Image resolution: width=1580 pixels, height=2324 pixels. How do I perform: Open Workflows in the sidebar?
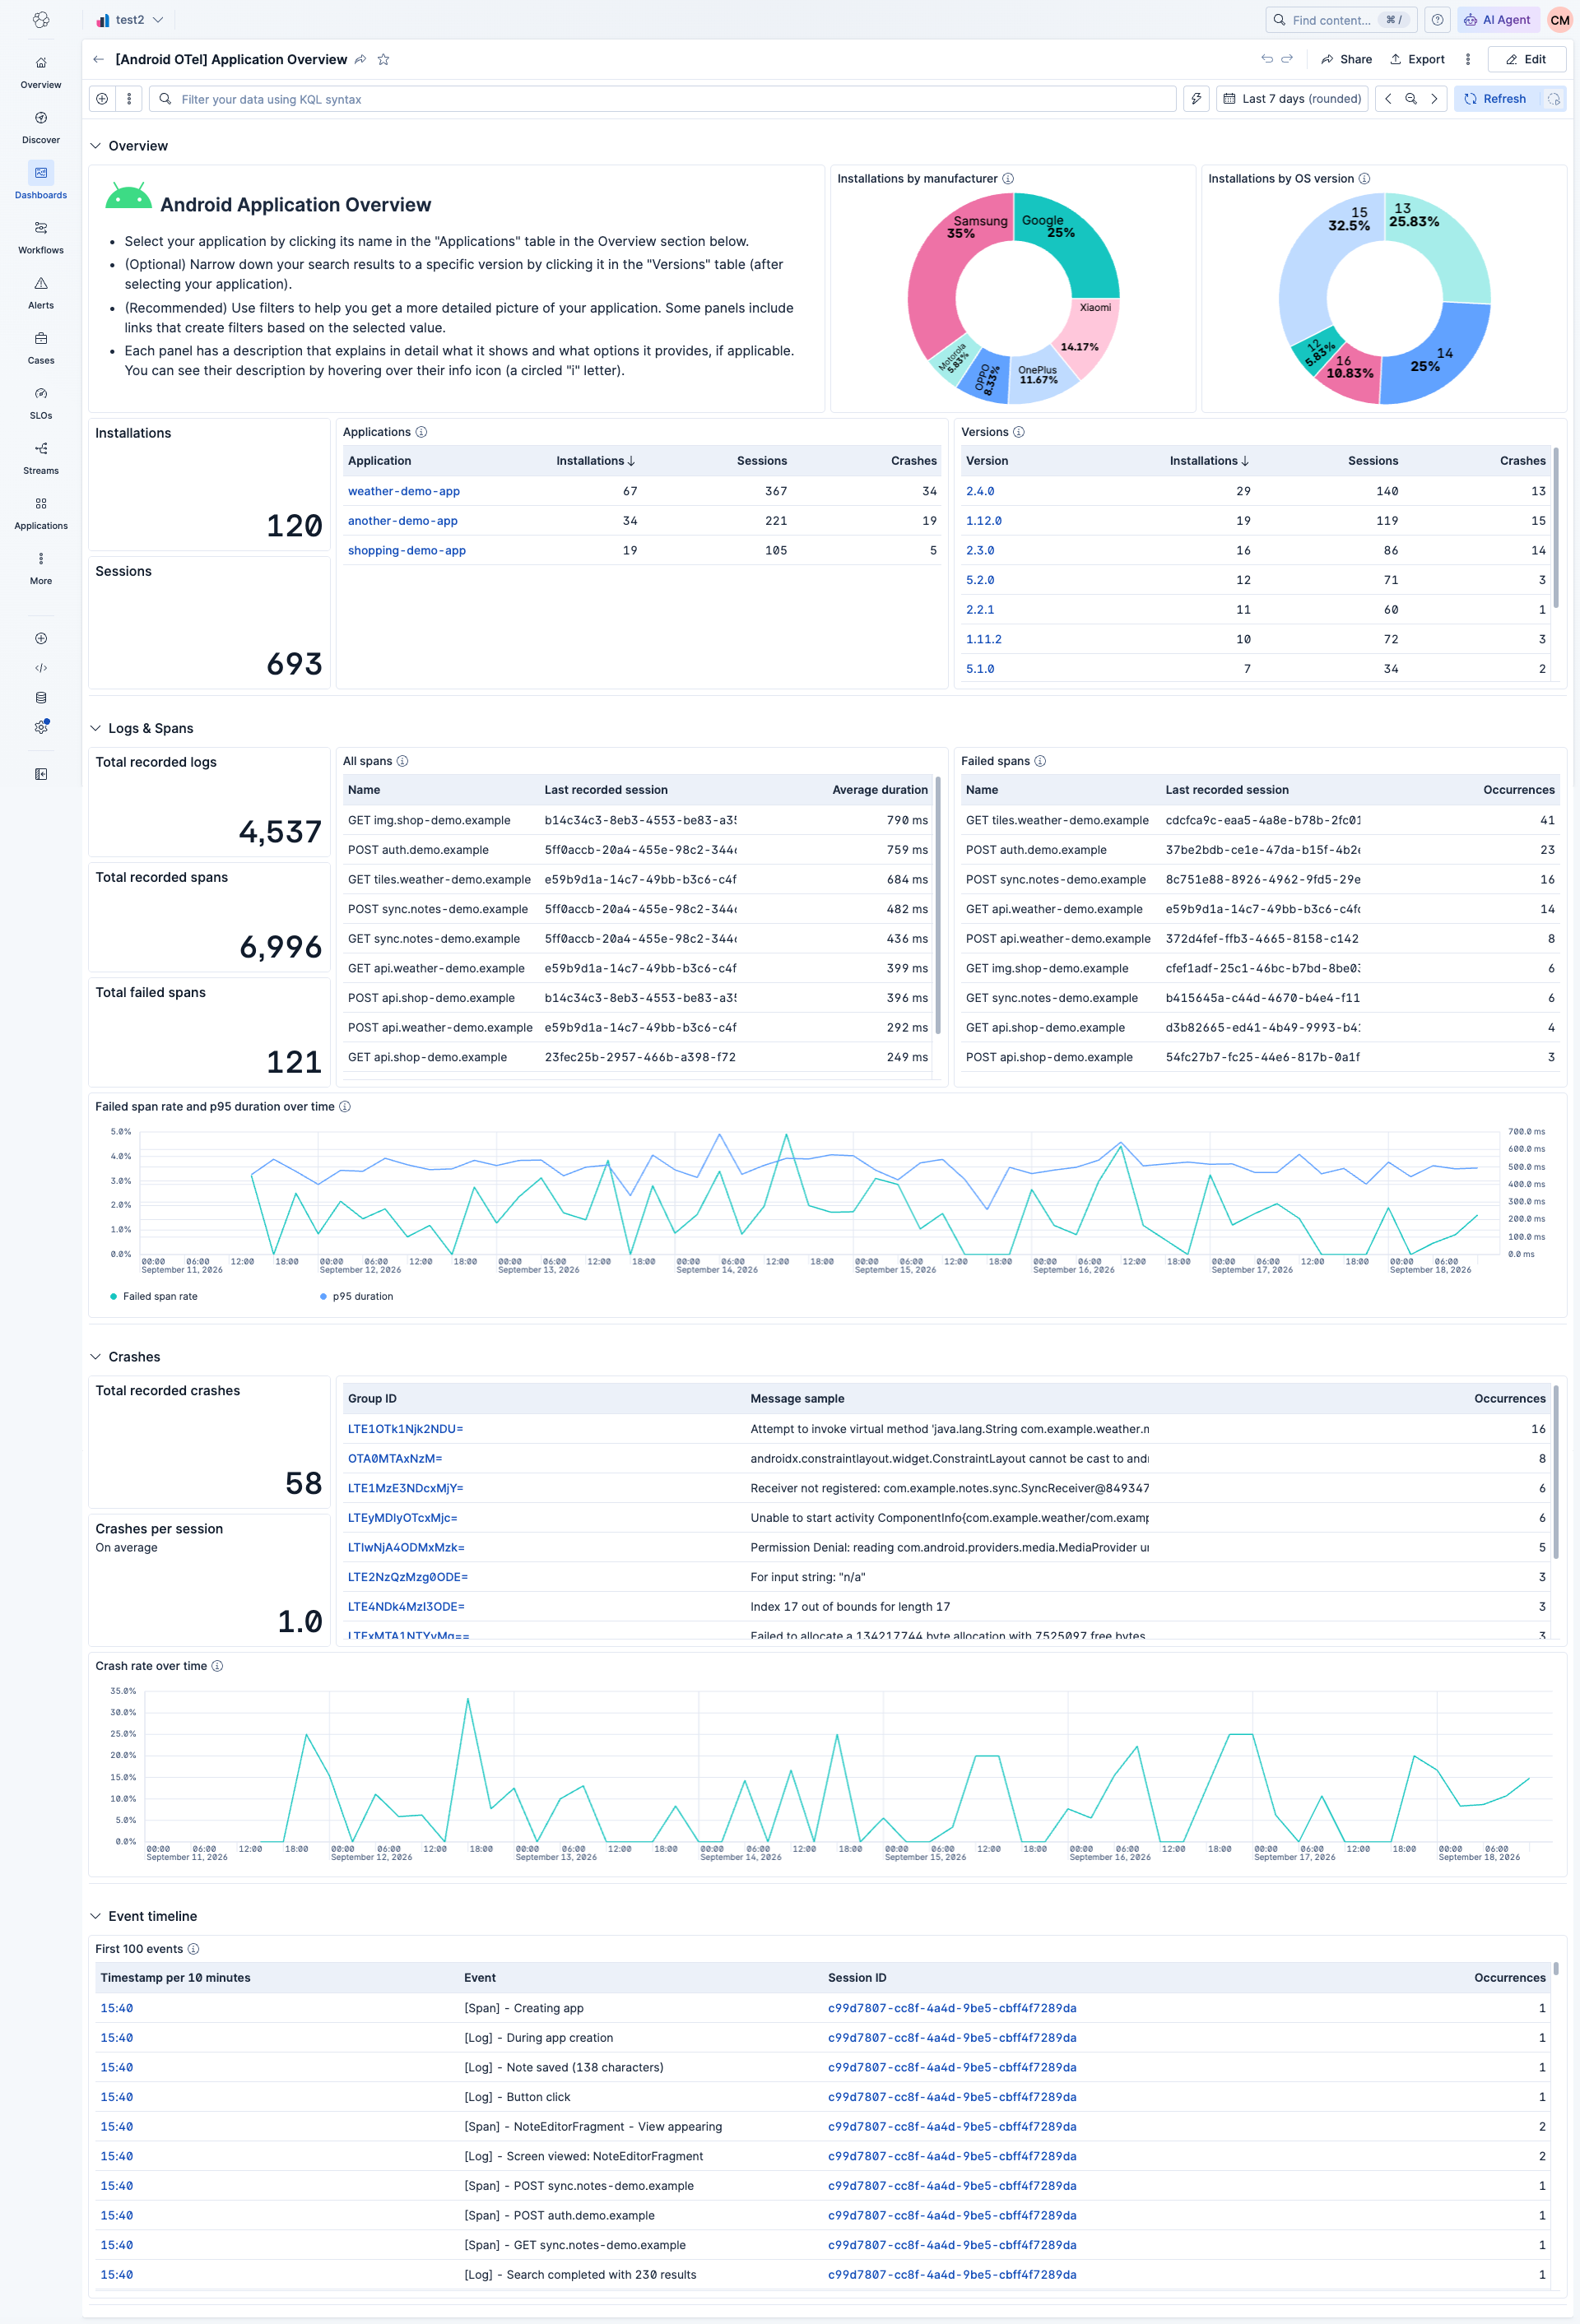point(41,237)
